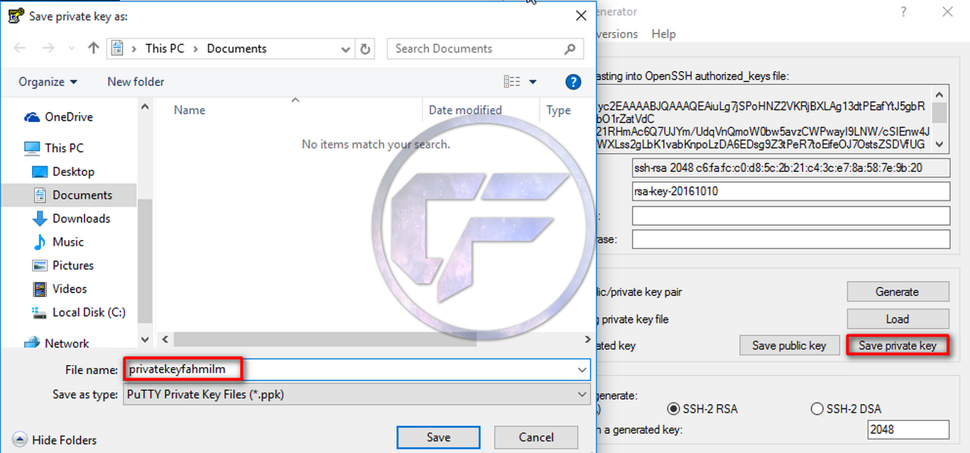
Task: Select the SSH-2 DSA radio button
Action: pyautogui.click(x=817, y=409)
